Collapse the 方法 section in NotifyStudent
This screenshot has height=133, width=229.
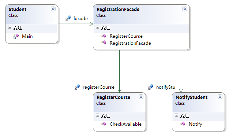point(177,115)
